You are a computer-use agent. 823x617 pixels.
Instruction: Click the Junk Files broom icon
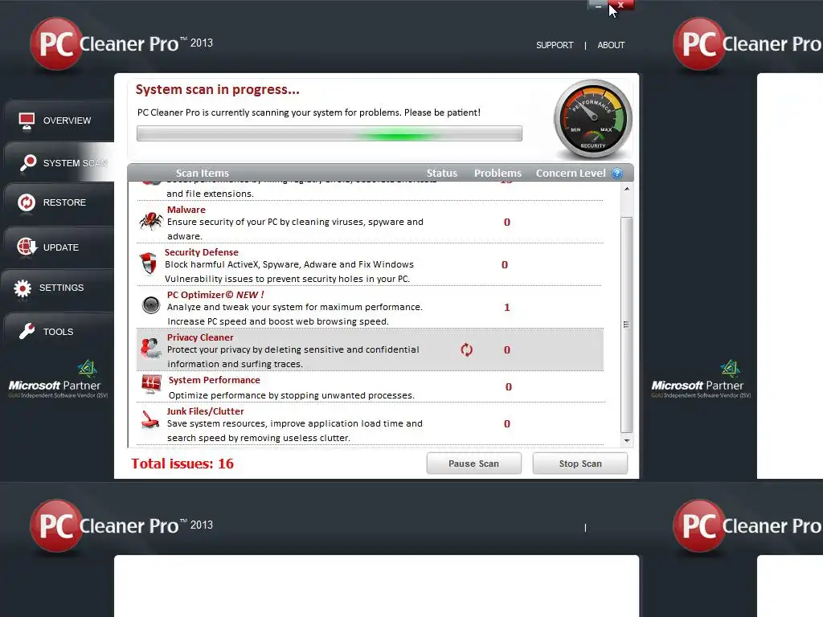pos(150,419)
